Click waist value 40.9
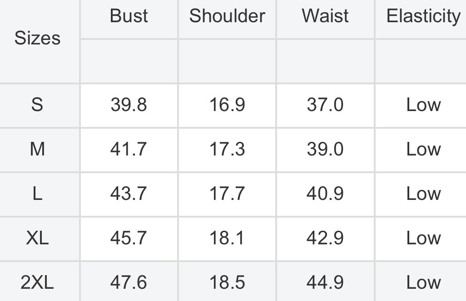Viewport: 466px width, 301px height. tap(325, 194)
